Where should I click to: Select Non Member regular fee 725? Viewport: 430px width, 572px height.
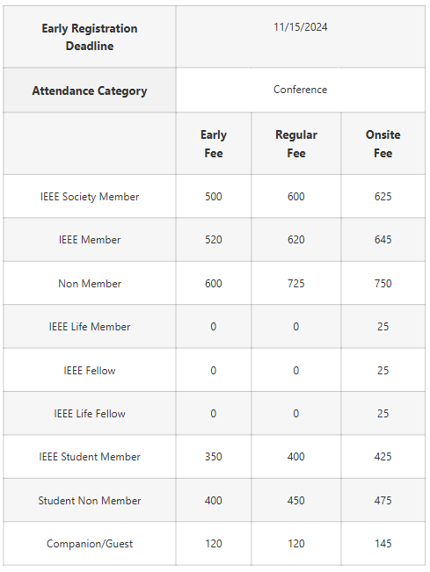pos(296,284)
